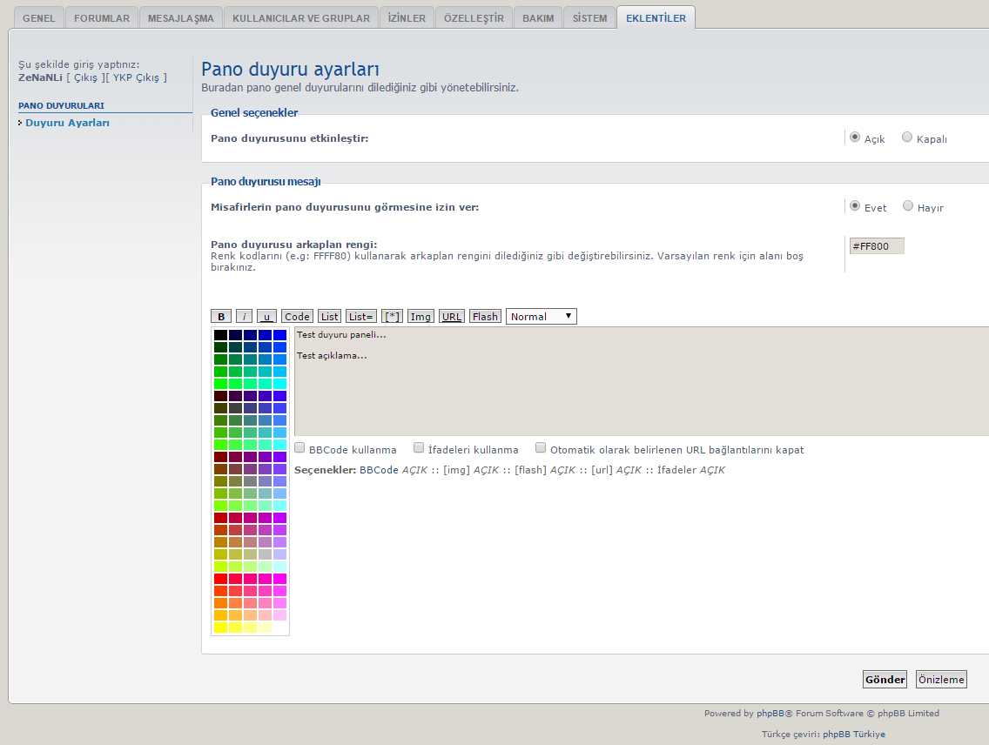Pick the magenta swatch in palette
The width and height of the screenshot is (989, 745).
click(x=280, y=579)
